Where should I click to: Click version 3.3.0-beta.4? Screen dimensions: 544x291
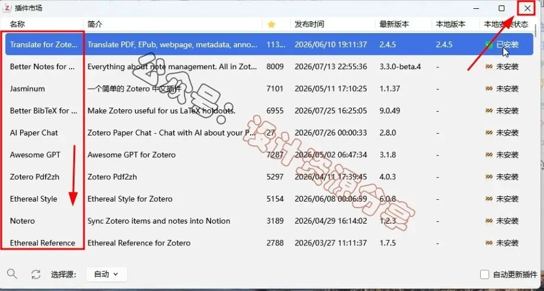(400, 67)
